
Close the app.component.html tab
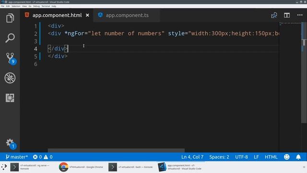(87, 15)
